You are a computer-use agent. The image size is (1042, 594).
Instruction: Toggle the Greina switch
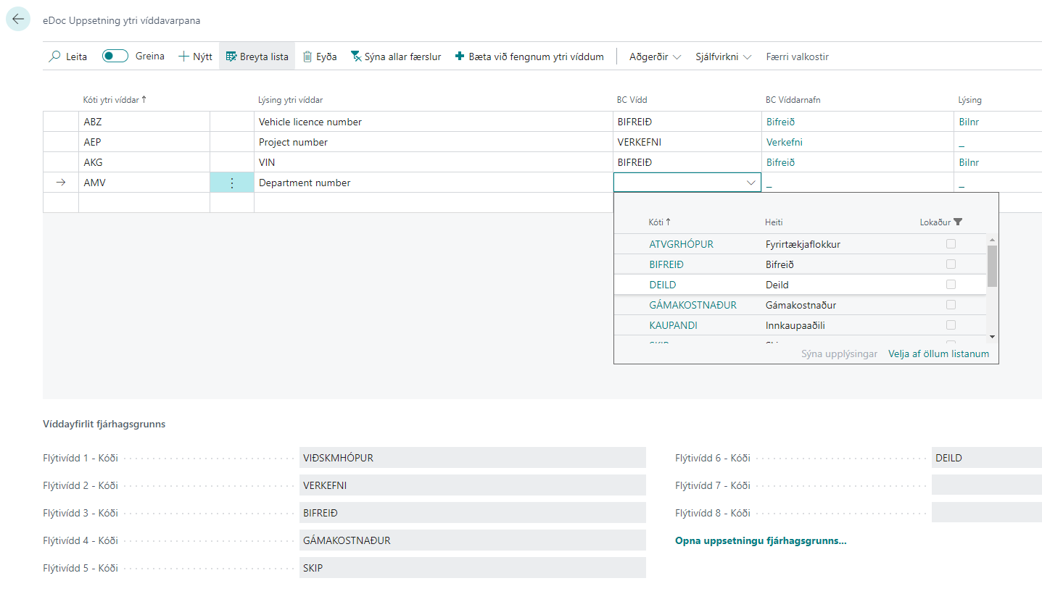click(x=115, y=57)
